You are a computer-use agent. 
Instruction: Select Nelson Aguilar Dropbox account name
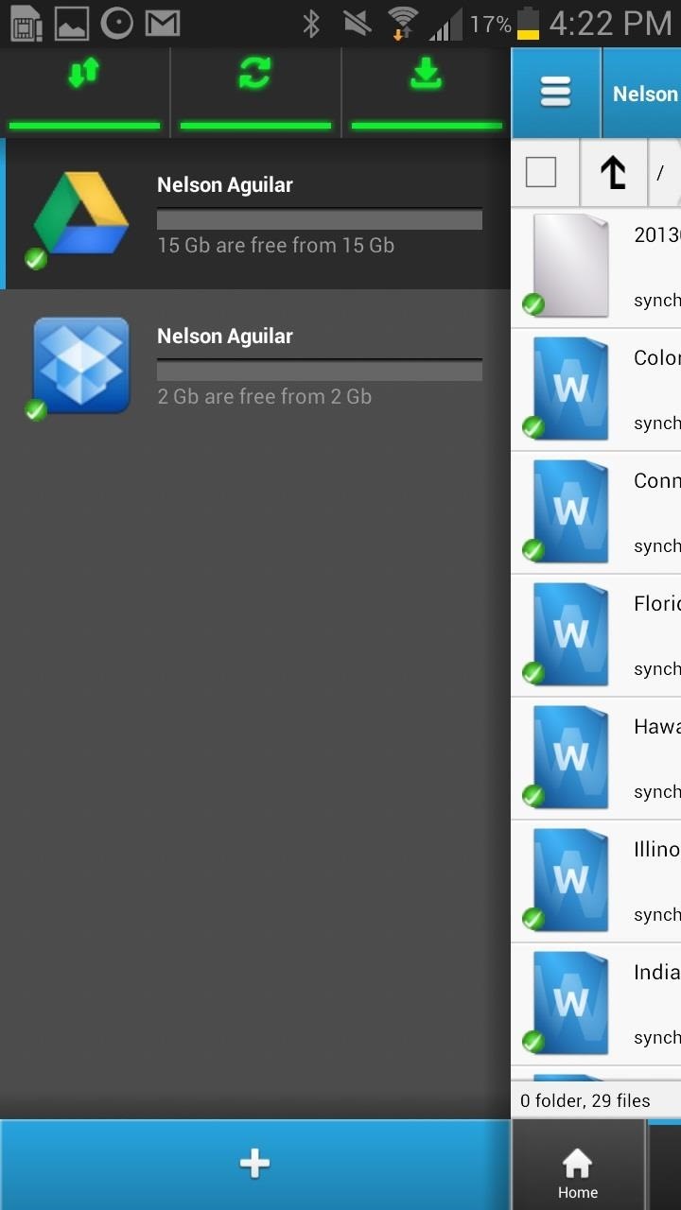(225, 336)
